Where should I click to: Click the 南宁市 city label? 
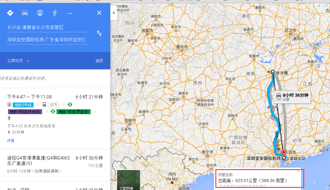pos(207,152)
